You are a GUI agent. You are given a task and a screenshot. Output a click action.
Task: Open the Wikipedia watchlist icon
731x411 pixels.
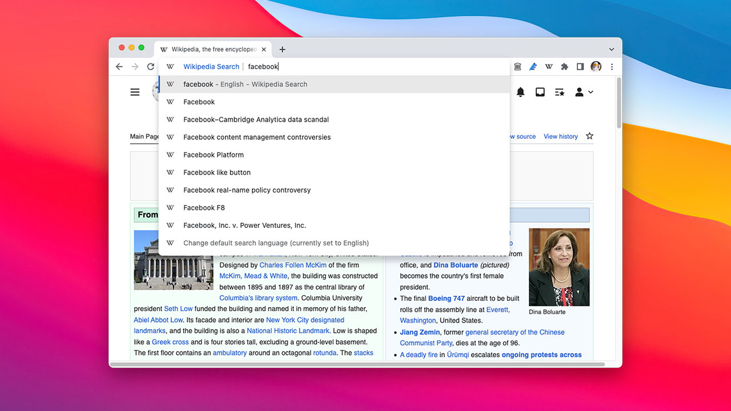tap(560, 92)
